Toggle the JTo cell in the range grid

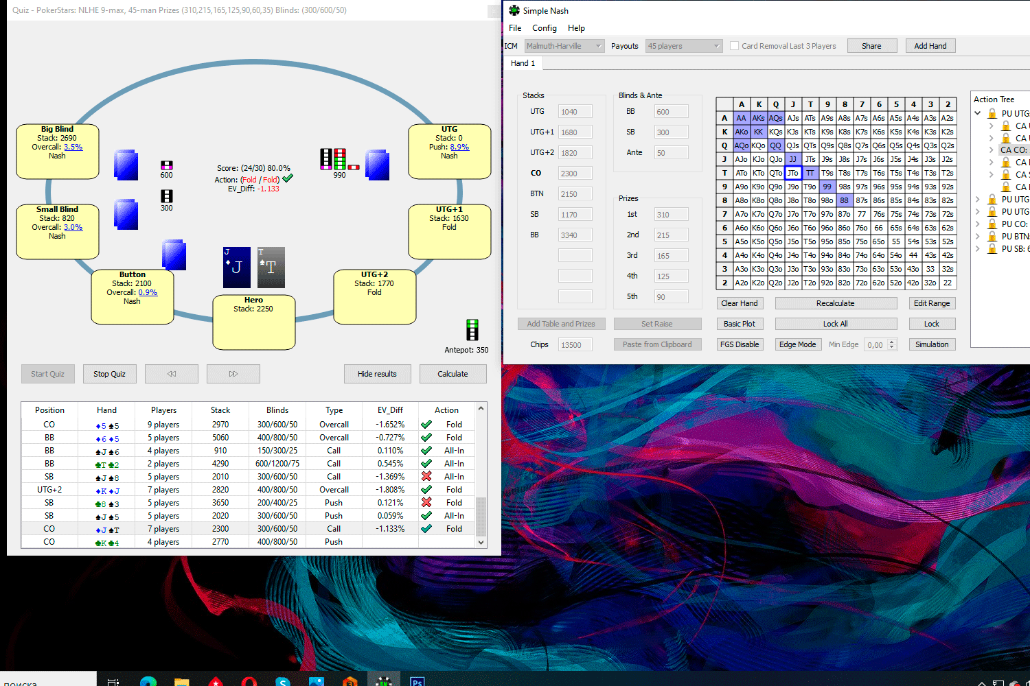pyautogui.click(x=793, y=173)
